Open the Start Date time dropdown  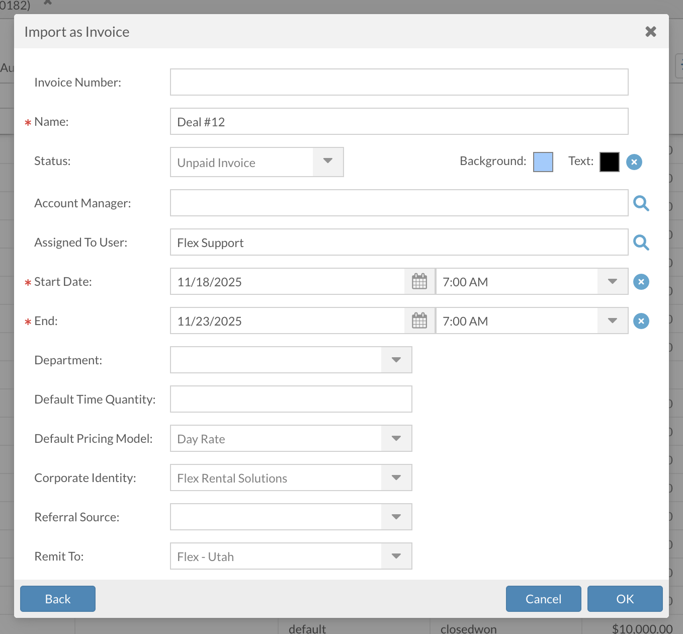pos(612,282)
